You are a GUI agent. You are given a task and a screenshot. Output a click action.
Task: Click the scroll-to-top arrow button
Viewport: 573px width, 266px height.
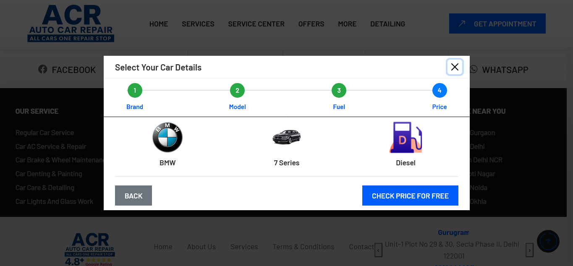pyautogui.click(x=548, y=241)
